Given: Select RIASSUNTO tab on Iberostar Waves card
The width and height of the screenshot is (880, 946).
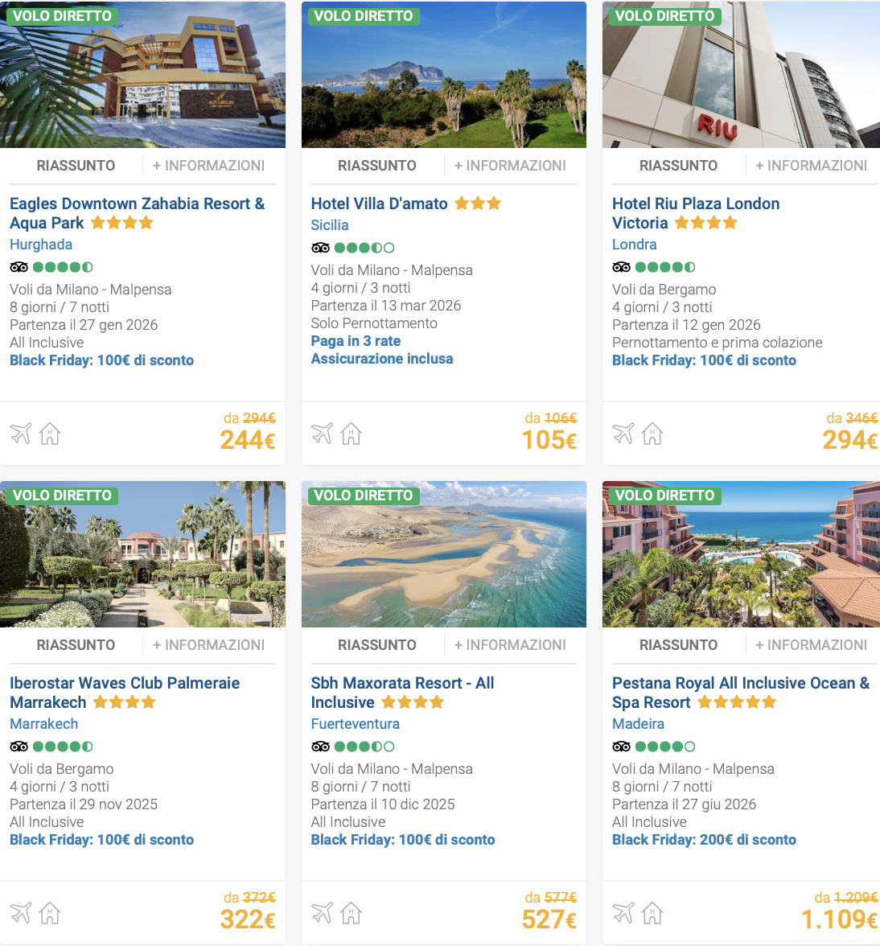Looking at the screenshot, I should tap(75, 644).
